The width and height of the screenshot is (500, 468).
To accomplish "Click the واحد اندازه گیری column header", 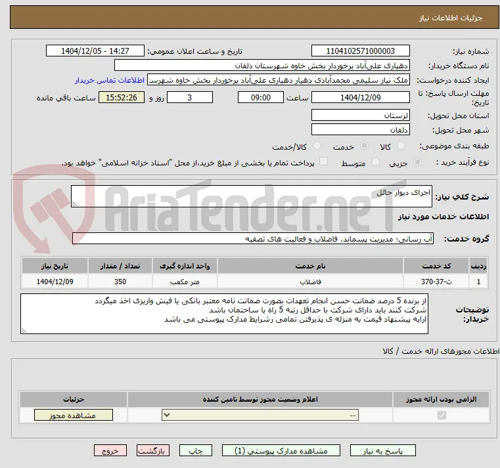I will pyautogui.click(x=185, y=266).
